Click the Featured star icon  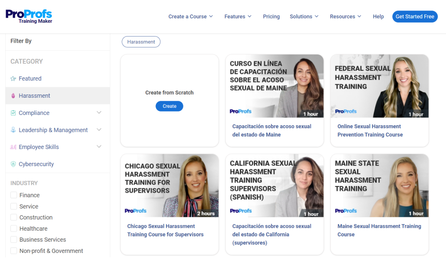pyautogui.click(x=13, y=79)
